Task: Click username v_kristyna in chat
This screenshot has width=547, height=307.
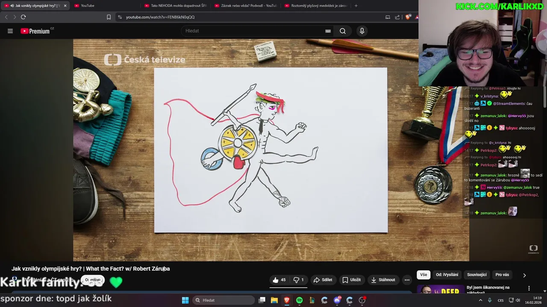Action: point(489,96)
